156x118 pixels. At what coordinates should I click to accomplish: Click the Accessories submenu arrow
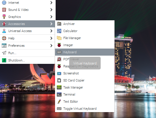pos(51,24)
